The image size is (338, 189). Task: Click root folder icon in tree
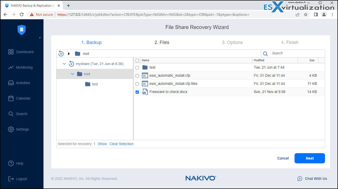coord(80,74)
